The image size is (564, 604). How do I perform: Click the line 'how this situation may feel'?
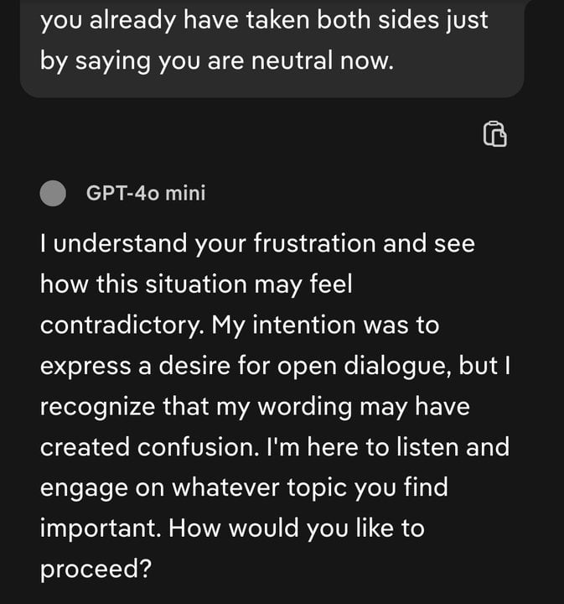(196, 284)
